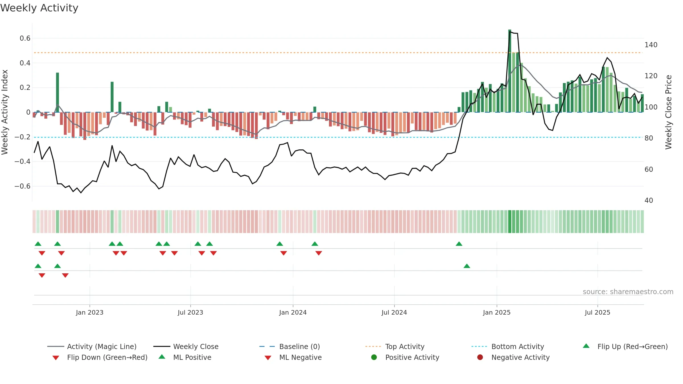Toggle the Baseline (0) legend entry
Screen dimensions: 683x384
click(x=290, y=346)
